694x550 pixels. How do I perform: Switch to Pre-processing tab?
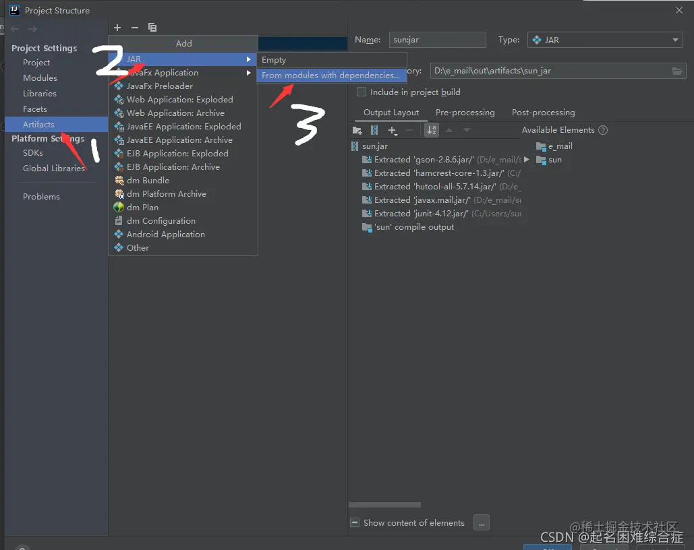[x=465, y=113]
